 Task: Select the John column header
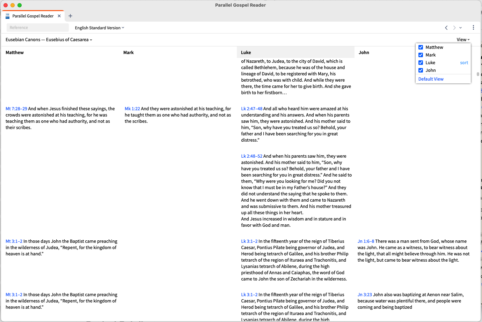[364, 53]
